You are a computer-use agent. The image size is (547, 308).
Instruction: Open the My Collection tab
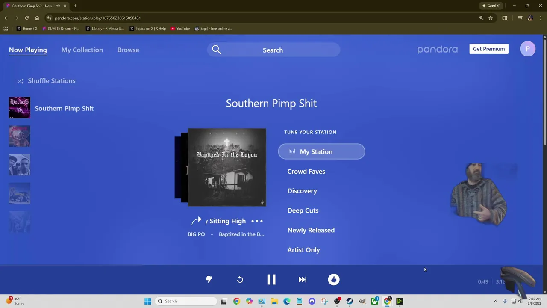coord(82,50)
